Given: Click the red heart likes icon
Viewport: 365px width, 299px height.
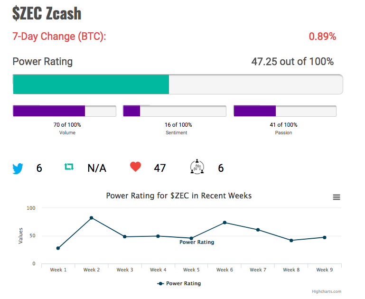Looking at the screenshot, I should click(x=135, y=167).
